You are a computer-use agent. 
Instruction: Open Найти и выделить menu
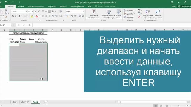tap(158, 14)
